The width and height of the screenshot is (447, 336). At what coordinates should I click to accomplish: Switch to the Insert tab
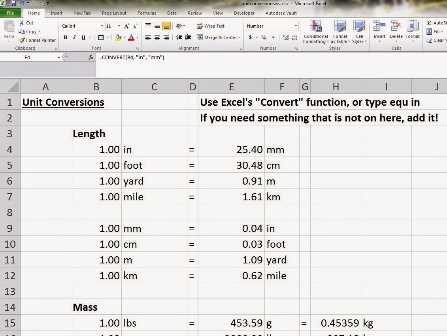pyautogui.click(x=57, y=13)
